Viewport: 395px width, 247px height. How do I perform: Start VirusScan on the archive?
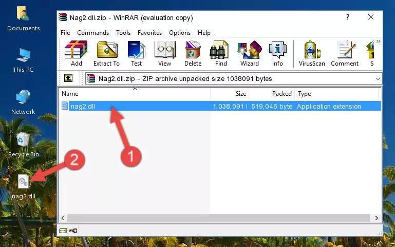tap(312, 53)
